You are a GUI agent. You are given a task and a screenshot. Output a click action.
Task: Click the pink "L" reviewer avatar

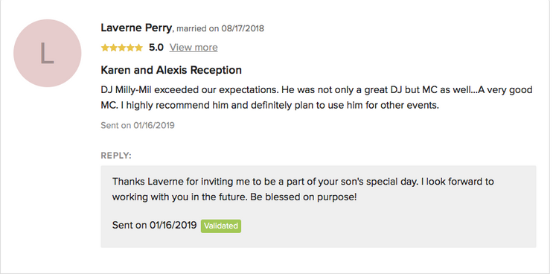pos(47,54)
